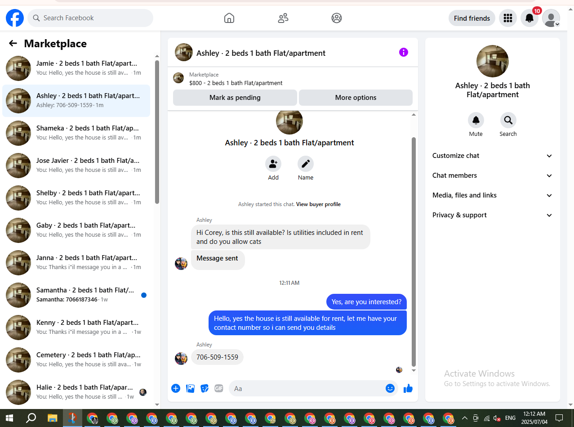Click the ENG language indicator
574x427 pixels.
click(x=511, y=418)
